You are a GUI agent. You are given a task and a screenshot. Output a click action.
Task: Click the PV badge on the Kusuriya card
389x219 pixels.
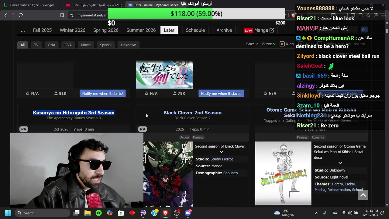pyautogui.click(x=24, y=129)
